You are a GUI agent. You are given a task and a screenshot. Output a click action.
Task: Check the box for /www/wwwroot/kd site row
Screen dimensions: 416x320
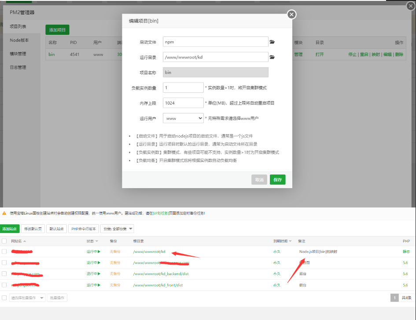(4, 252)
